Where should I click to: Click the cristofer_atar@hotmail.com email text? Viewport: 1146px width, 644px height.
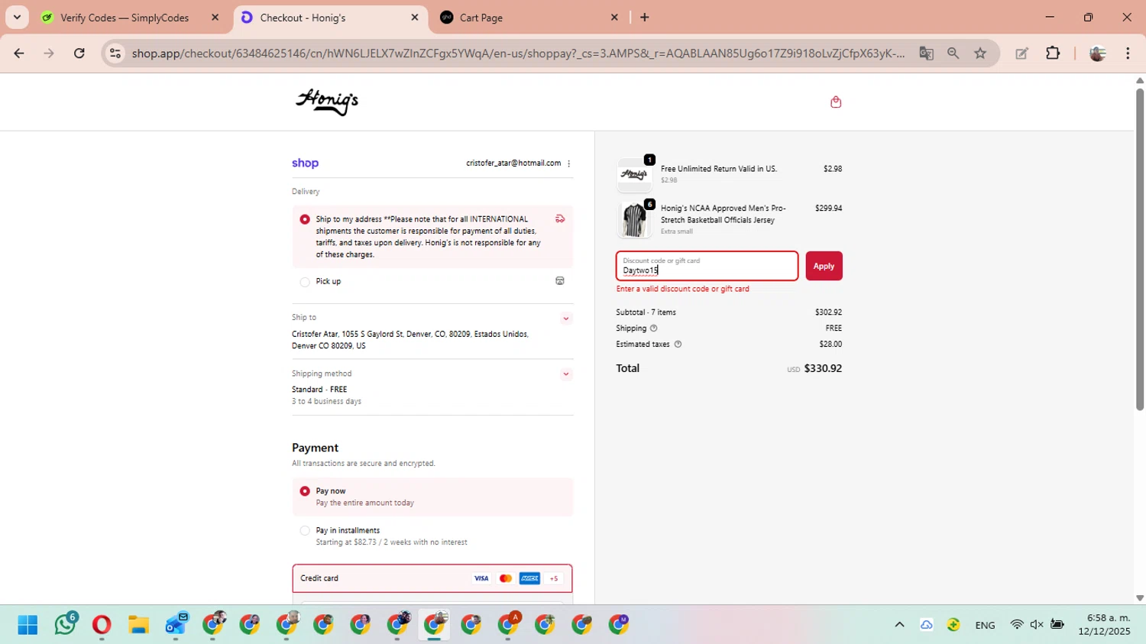[x=513, y=163]
